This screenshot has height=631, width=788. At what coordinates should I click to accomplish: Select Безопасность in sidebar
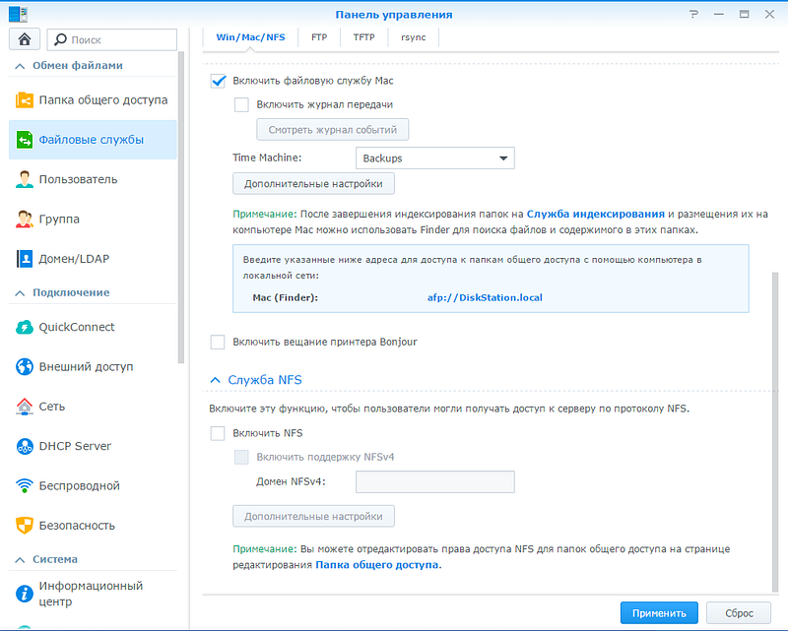(x=93, y=526)
